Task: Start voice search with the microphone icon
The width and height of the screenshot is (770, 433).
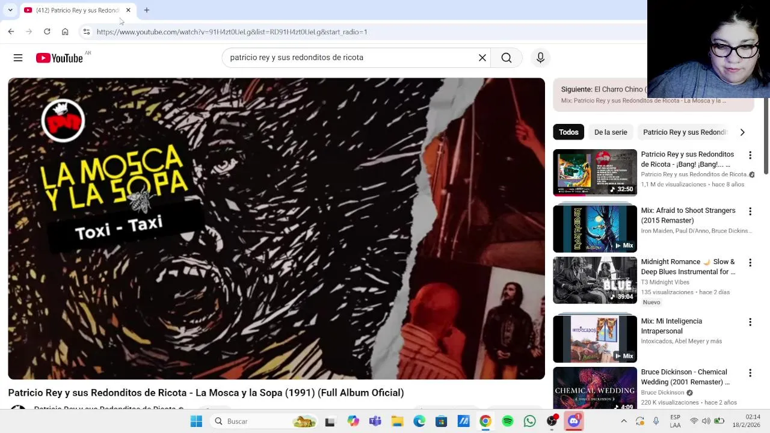Action: (540, 58)
